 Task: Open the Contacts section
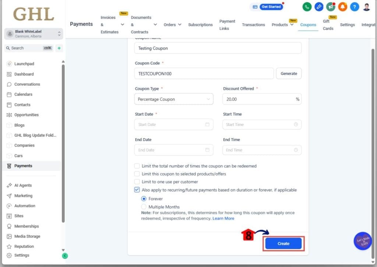pyautogui.click(x=23, y=105)
